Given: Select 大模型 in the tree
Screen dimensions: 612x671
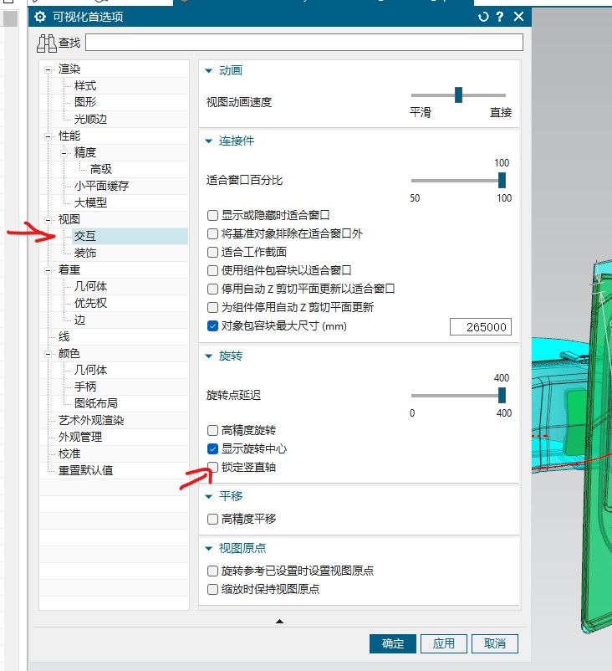Looking at the screenshot, I should click(x=90, y=202).
